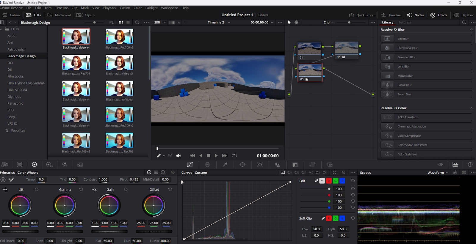Screen dimensions: 476x244
Task: Open the Clips dropdown arrow
Action: 94,15
